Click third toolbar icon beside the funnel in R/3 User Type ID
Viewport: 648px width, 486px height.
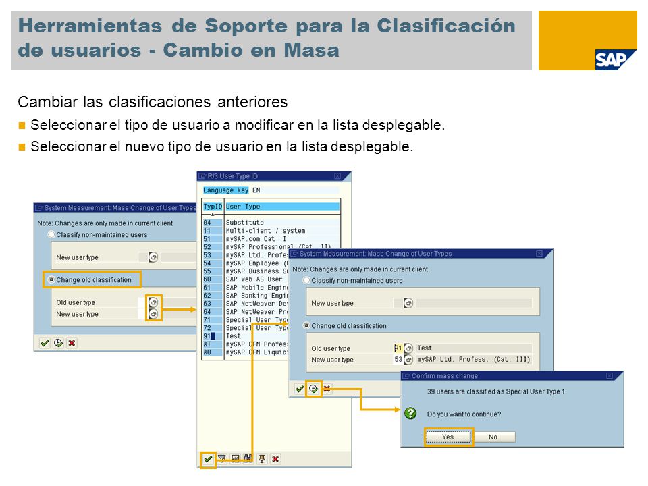235,459
